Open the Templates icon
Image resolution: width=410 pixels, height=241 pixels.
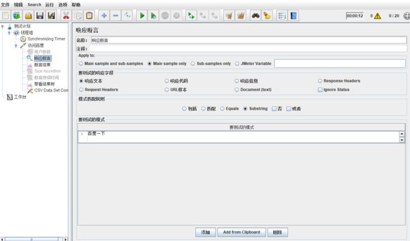coord(17,16)
